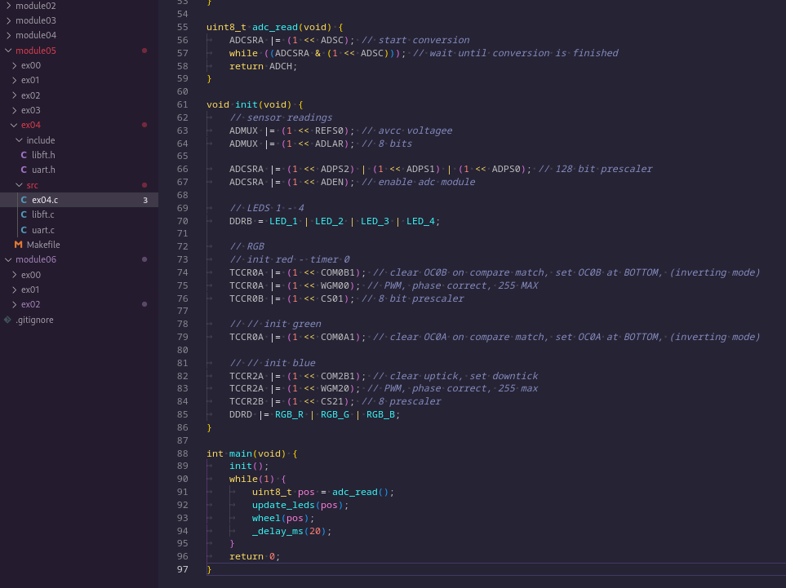Open libft.h in the explorer
Image resolution: width=786 pixels, height=588 pixels.
pyautogui.click(x=43, y=155)
